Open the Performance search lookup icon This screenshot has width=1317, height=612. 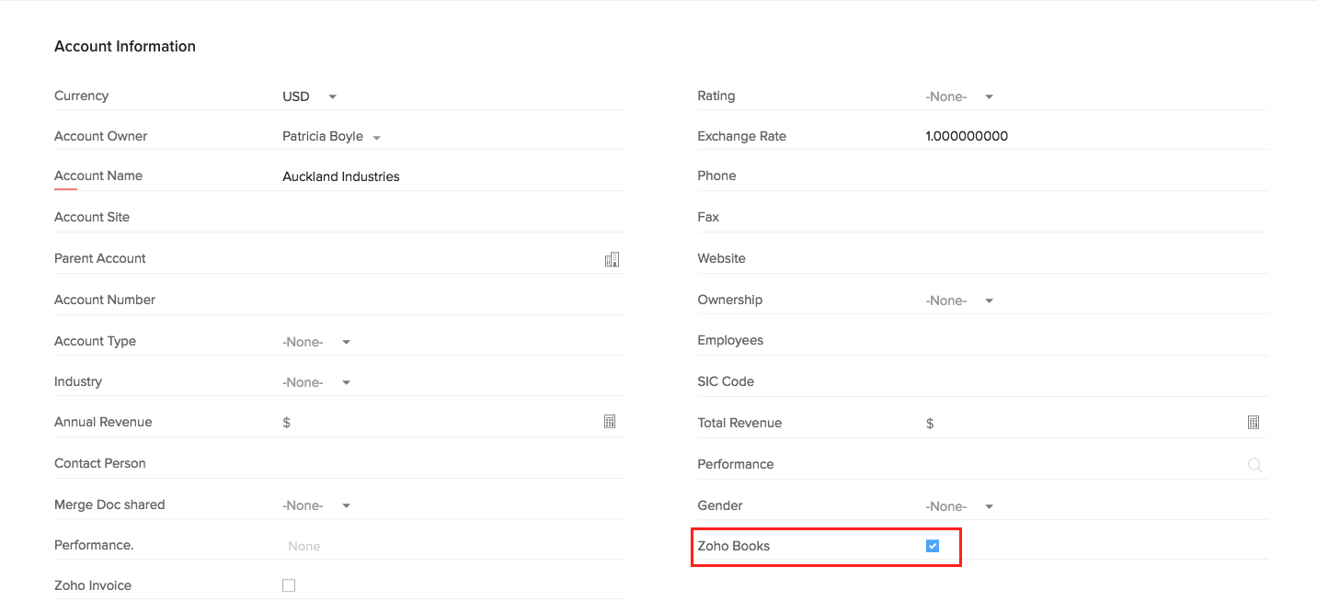[x=1254, y=464]
